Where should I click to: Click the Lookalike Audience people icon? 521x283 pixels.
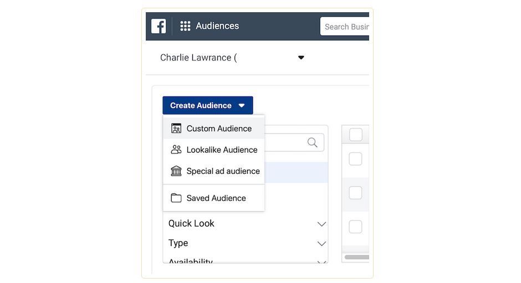pos(176,150)
